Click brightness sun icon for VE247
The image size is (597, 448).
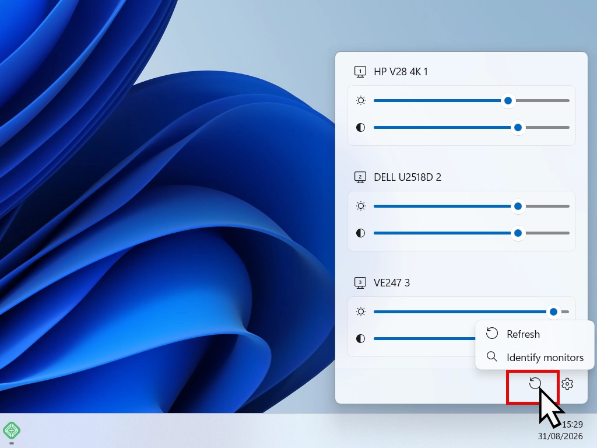click(360, 311)
